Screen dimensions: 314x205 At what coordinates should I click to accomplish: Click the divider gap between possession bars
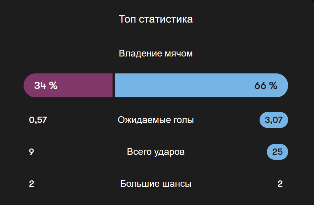coord(114,85)
